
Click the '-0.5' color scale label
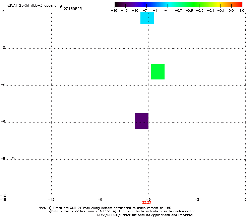(x=200, y=11)
